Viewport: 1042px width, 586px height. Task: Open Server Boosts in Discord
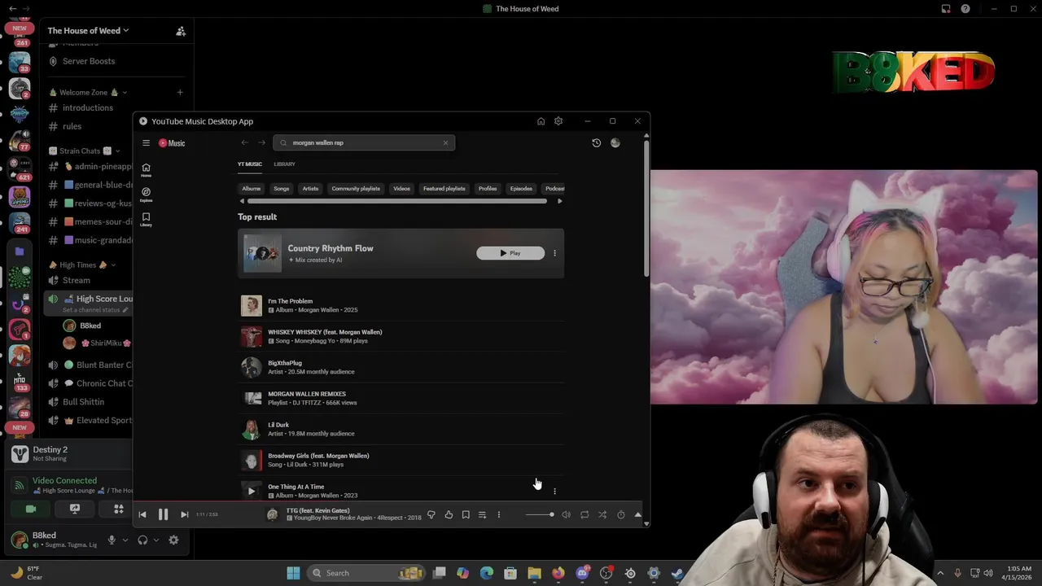point(88,61)
